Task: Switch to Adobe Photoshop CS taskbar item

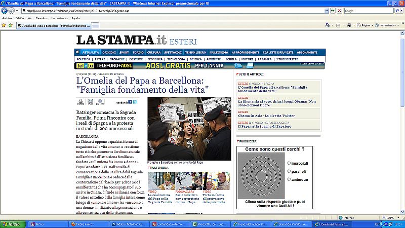Action: point(129,224)
